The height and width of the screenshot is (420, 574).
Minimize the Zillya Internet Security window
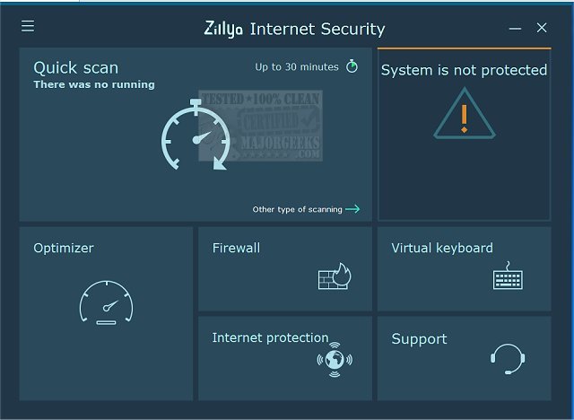[515, 28]
